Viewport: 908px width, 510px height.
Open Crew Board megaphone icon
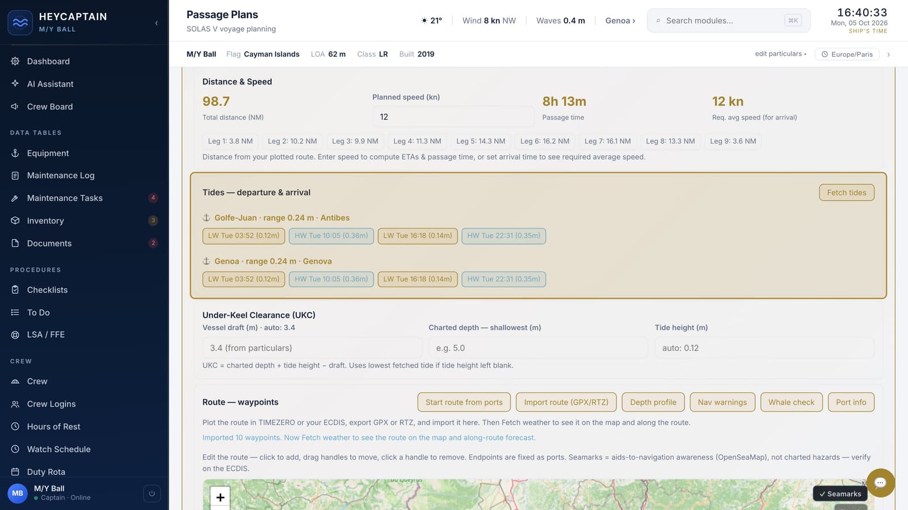(x=15, y=107)
